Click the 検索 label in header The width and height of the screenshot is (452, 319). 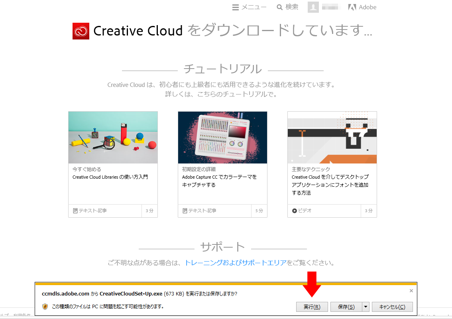[292, 7]
